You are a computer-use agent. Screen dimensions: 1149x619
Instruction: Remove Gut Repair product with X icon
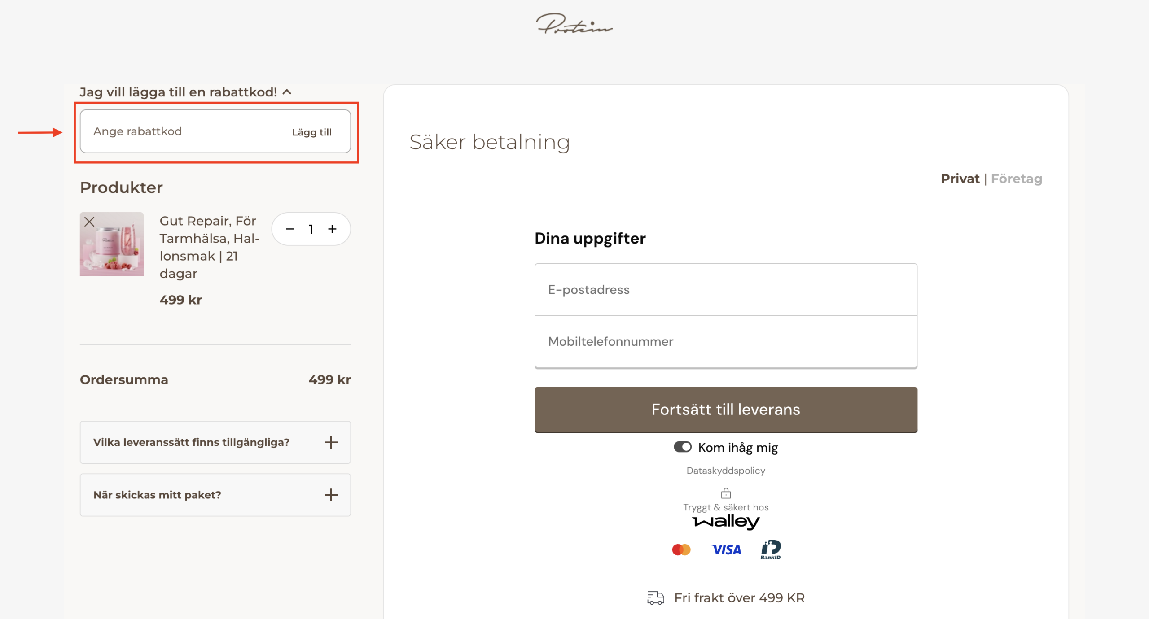tap(89, 222)
